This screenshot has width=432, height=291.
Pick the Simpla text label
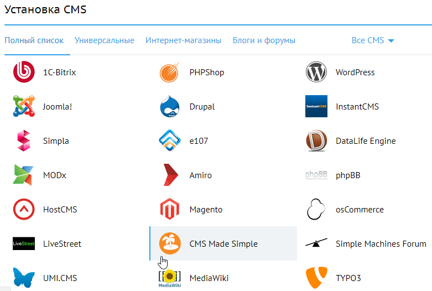point(56,141)
